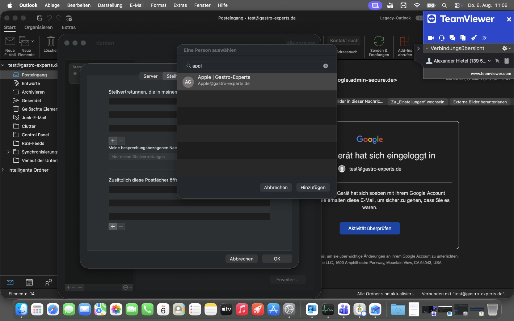
Task: Open Control Center in the menu bar
Action: click(458, 5)
